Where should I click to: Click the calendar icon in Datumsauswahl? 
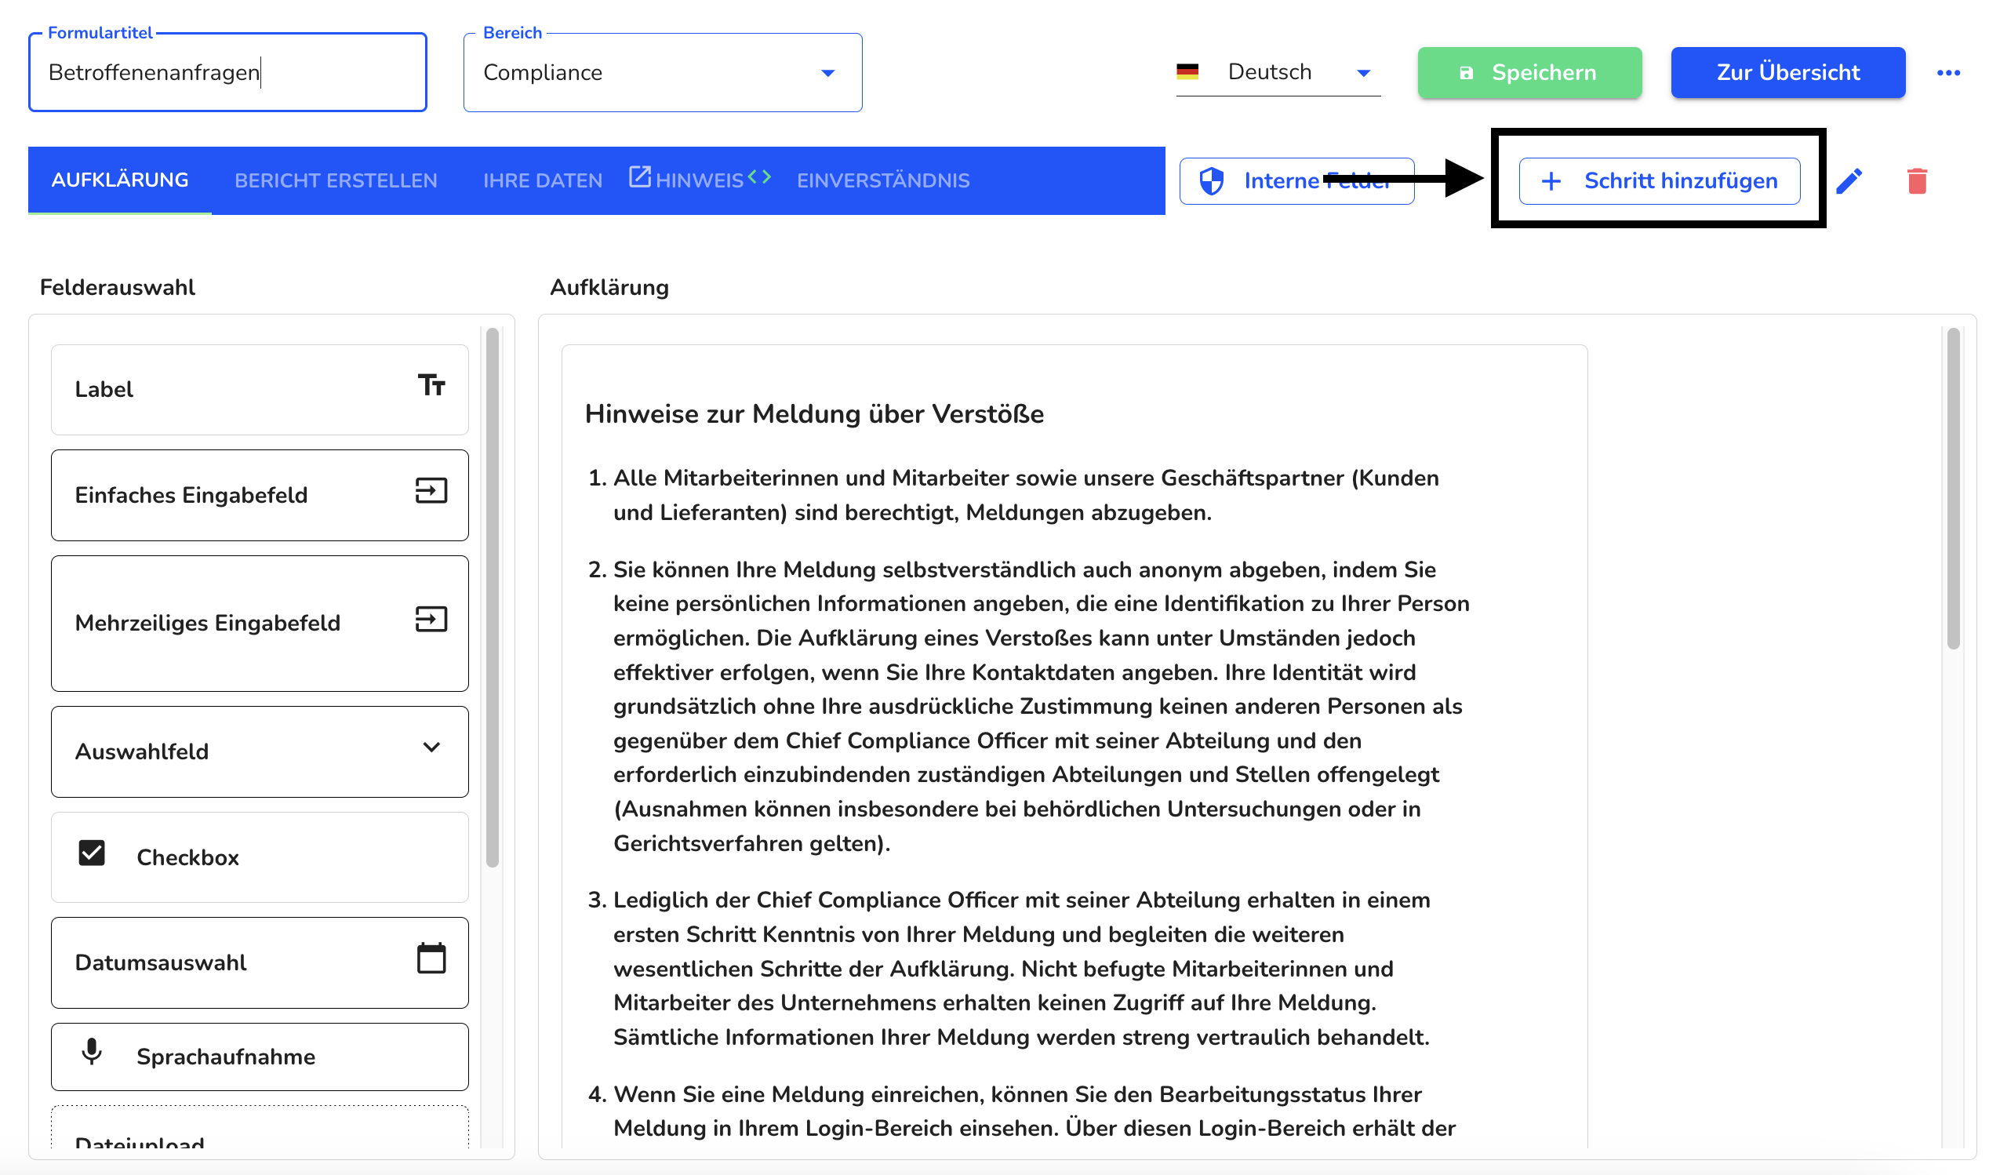pos(431,958)
